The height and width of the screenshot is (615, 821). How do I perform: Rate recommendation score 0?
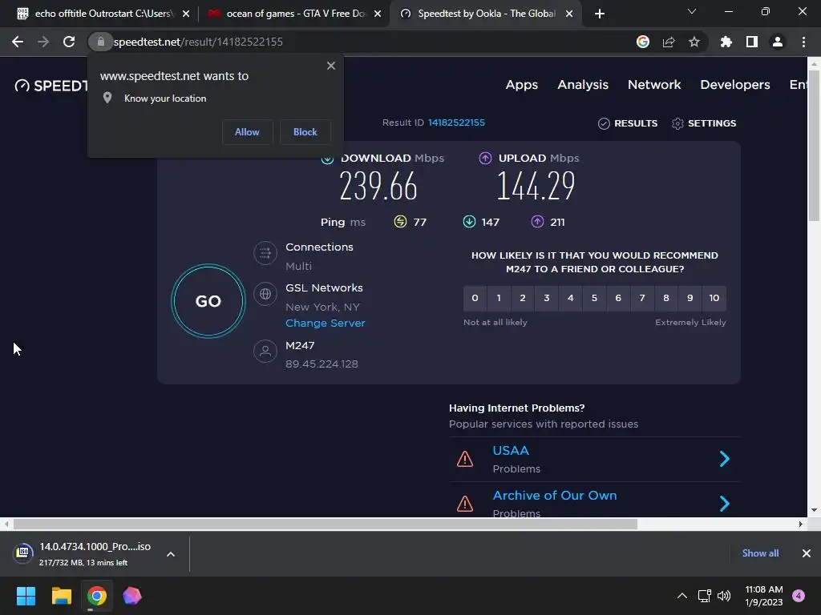pos(475,298)
